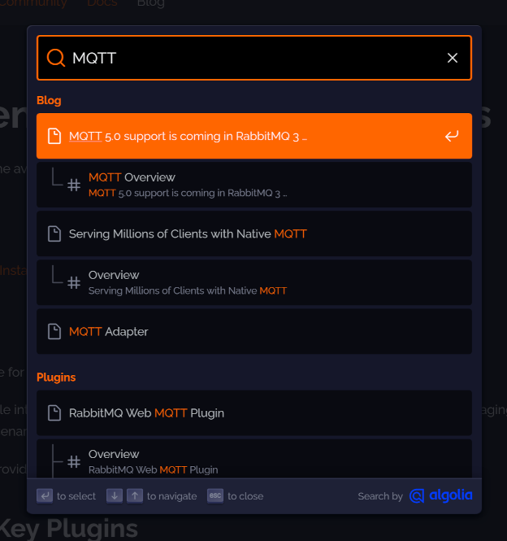The image size is (507, 541).
Task: Click hash icon beside MQTT Overview
Action: tap(73, 185)
